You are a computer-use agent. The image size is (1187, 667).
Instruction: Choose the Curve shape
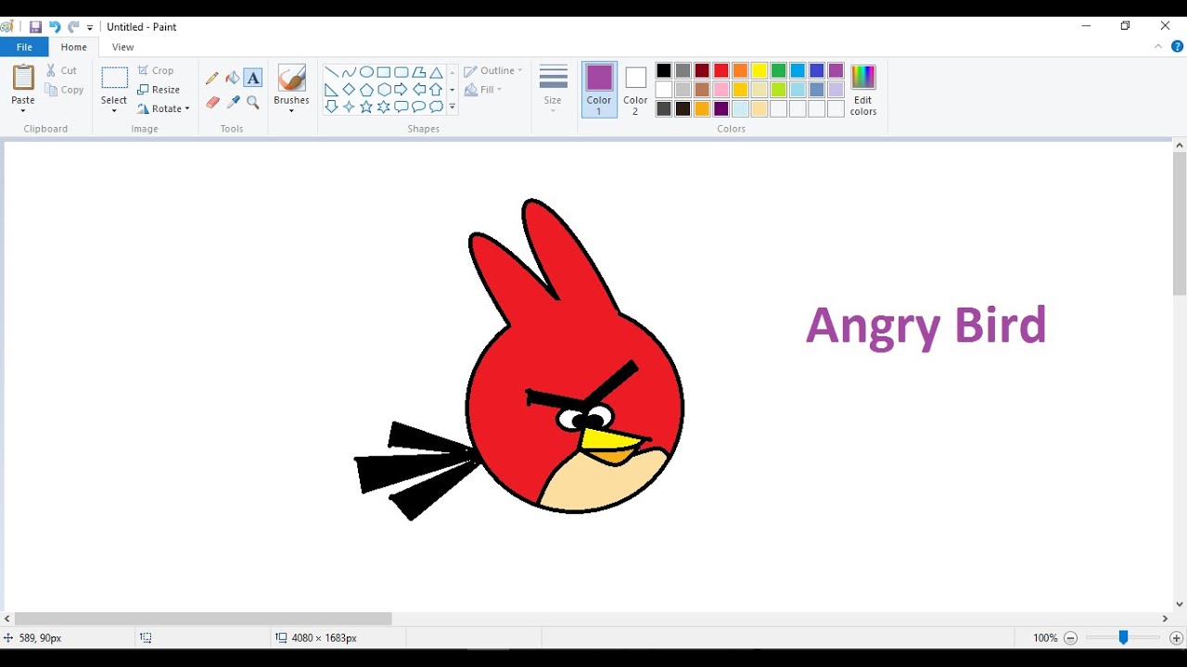(x=349, y=72)
